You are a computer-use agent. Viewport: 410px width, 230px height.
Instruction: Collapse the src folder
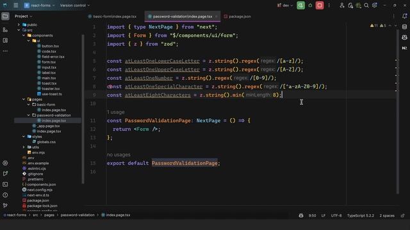point(19,30)
